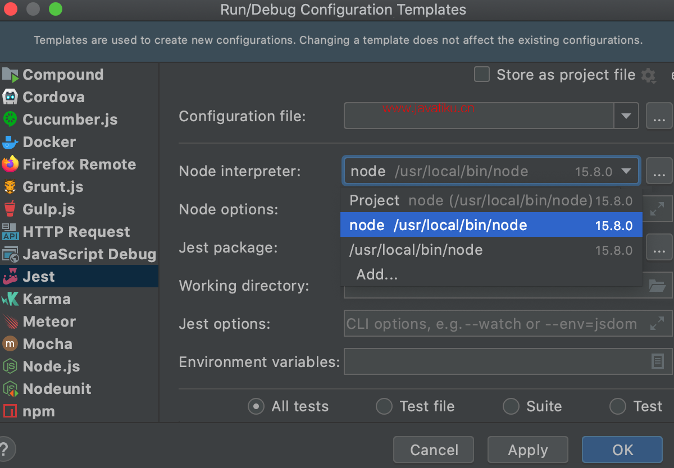Click the HTTP Request API icon
The height and width of the screenshot is (468, 674).
coord(10,232)
